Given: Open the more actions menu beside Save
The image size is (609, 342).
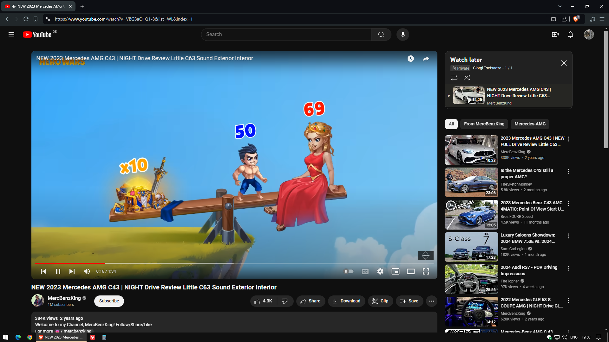Looking at the screenshot, I should [x=431, y=301].
